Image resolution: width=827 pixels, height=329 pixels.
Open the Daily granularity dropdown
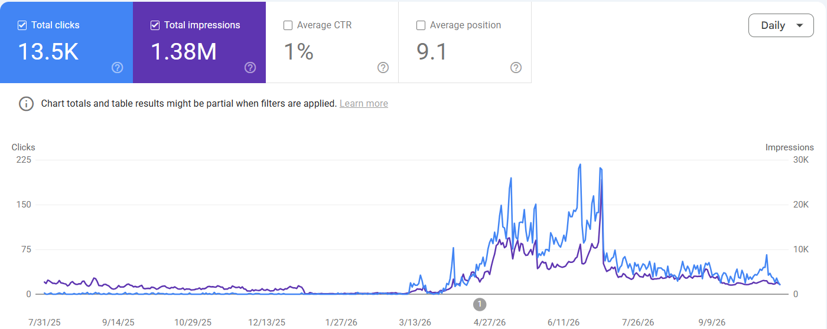tap(781, 25)
